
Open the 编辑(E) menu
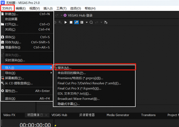21,8
